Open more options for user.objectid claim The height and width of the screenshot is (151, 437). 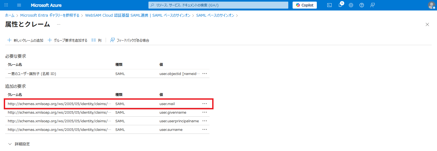point(205,74)
